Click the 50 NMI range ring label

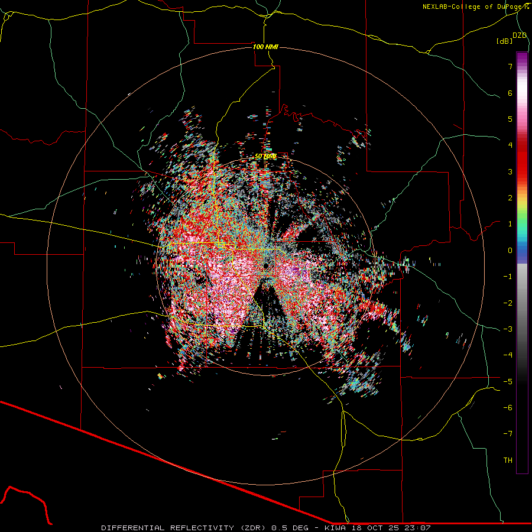(265, 157)
